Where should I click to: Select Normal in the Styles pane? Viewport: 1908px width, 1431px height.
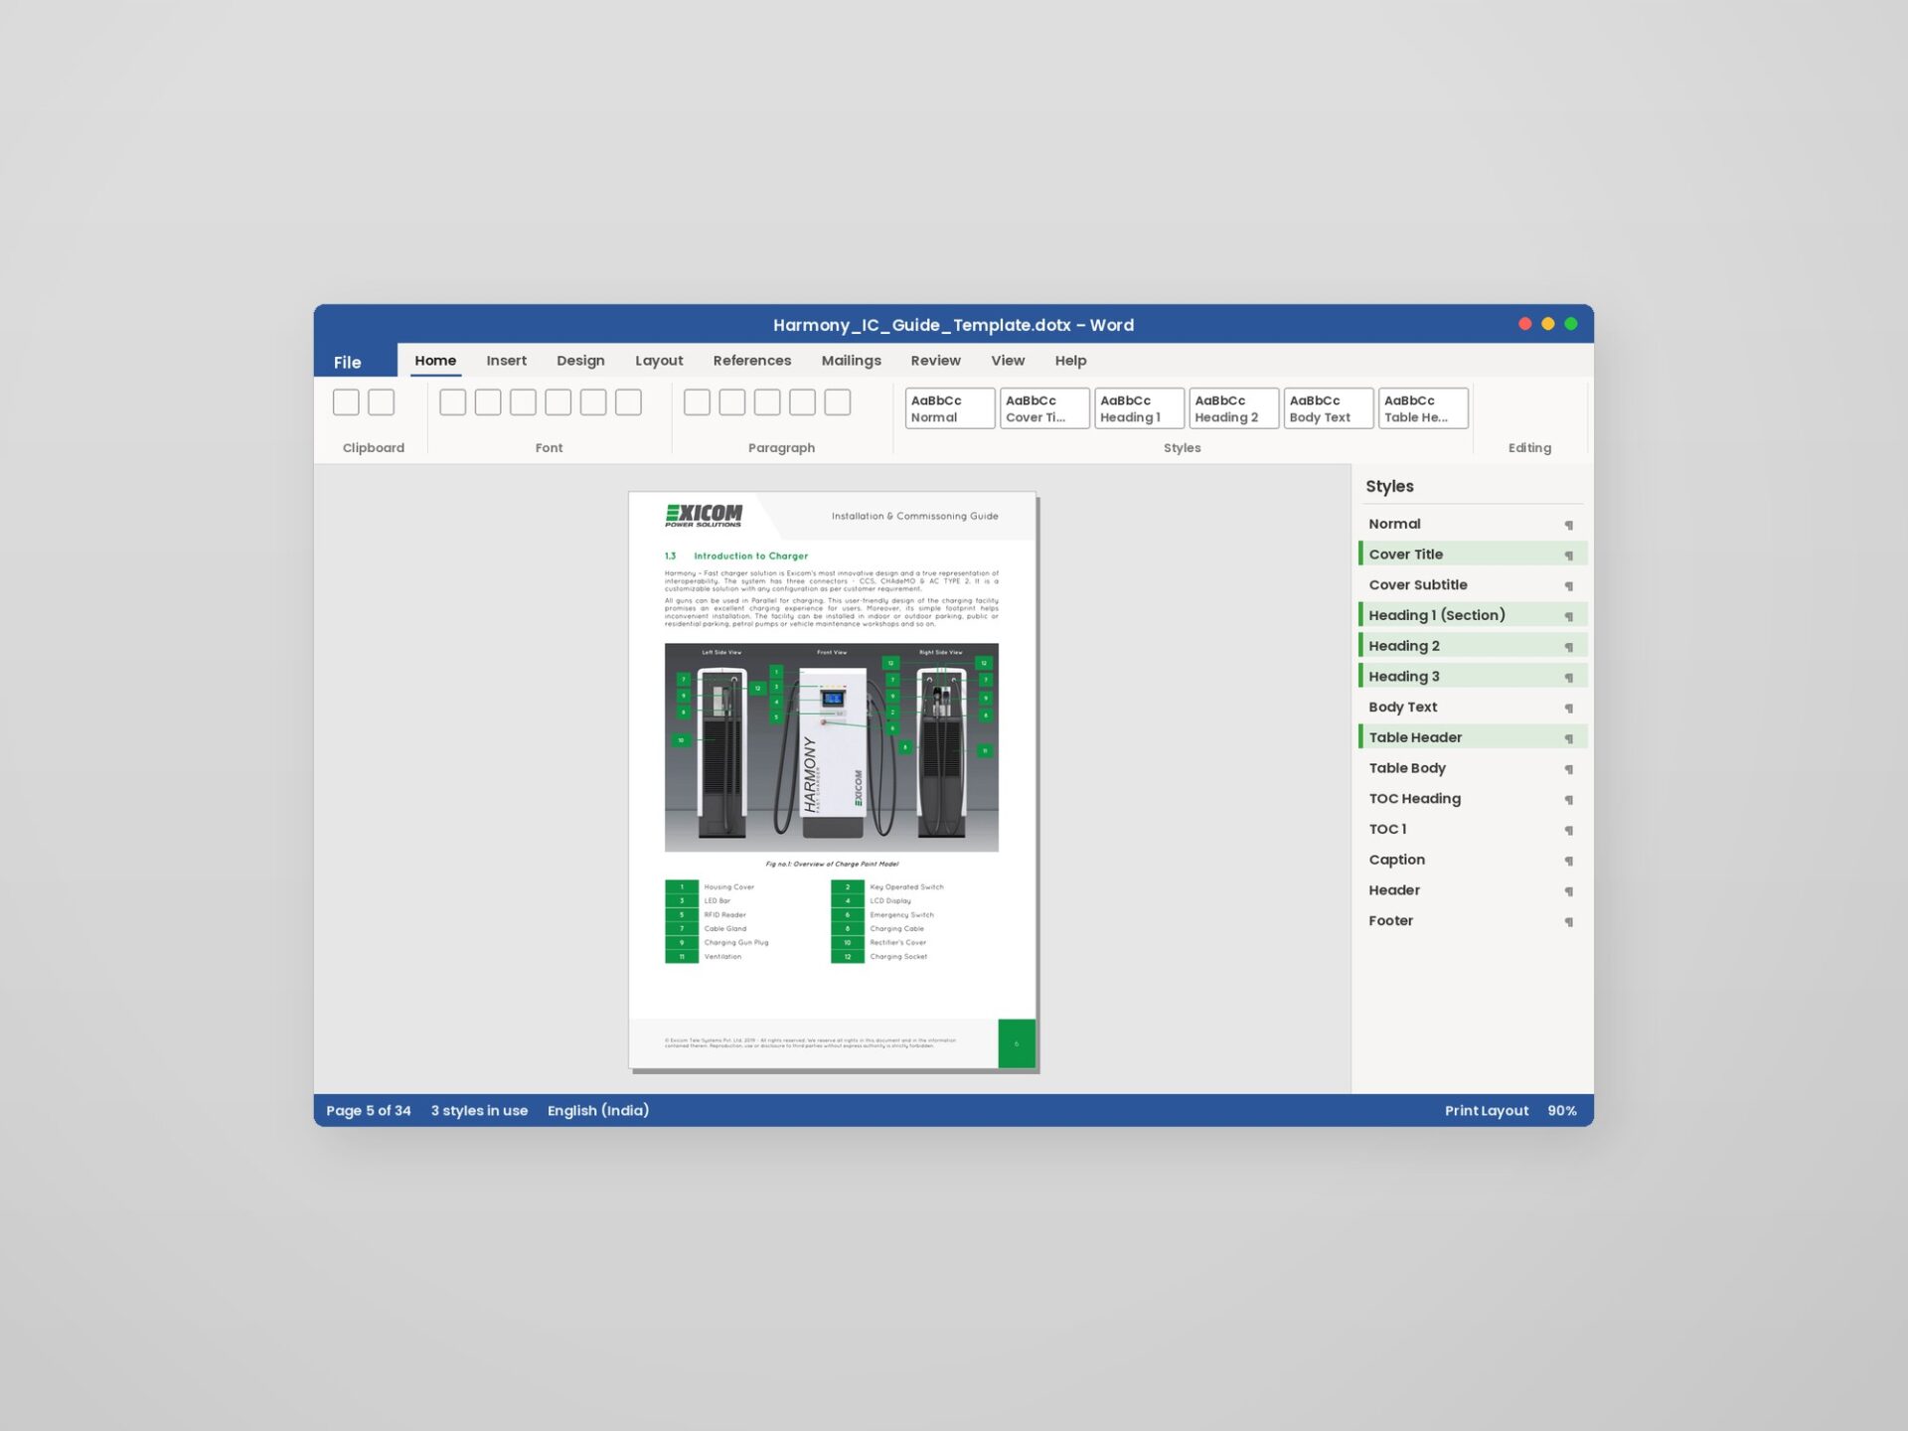1473,524
